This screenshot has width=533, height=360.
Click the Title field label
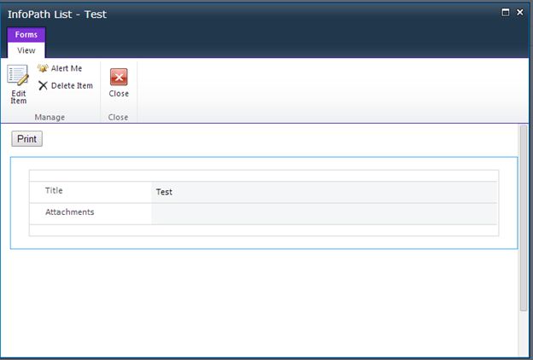tap(54, 190)
